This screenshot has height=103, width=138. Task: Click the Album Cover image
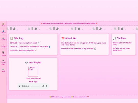pos(33,72)
